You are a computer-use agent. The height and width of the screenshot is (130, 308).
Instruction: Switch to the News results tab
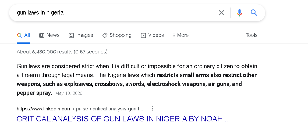coord(53,35)
